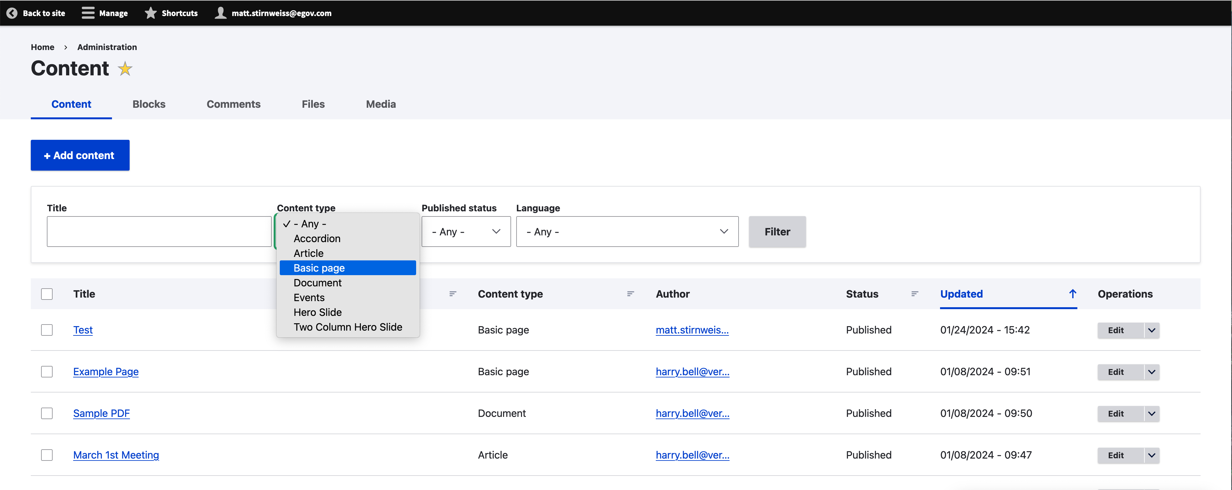The image size is (1232, 490).
Task: Toggle the yellow shortcut star next to Content
Action: 125,69
